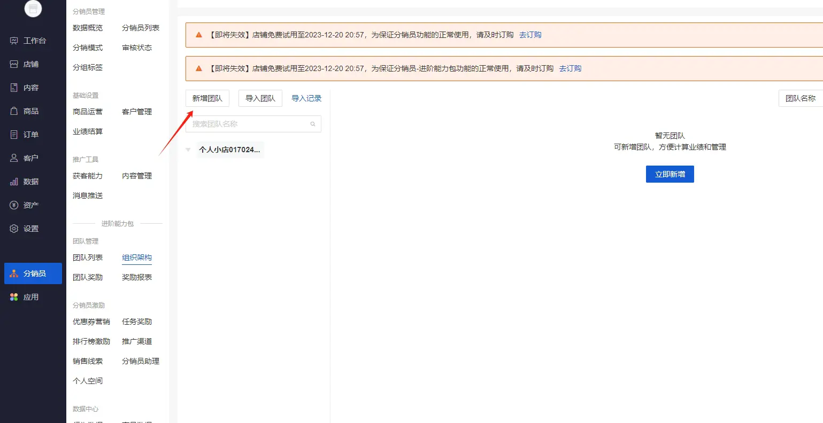The image size is (823, 423).
Task: Open the 导入记录 link
Action: pos(306,98)
